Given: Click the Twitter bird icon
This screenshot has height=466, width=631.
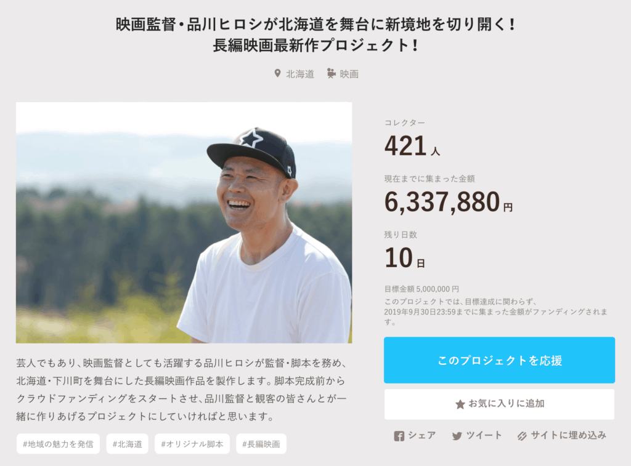Looking at the screenshot, I should (457, 436).
